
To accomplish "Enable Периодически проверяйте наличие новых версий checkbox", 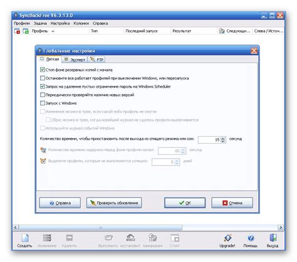I will [43, 95].
